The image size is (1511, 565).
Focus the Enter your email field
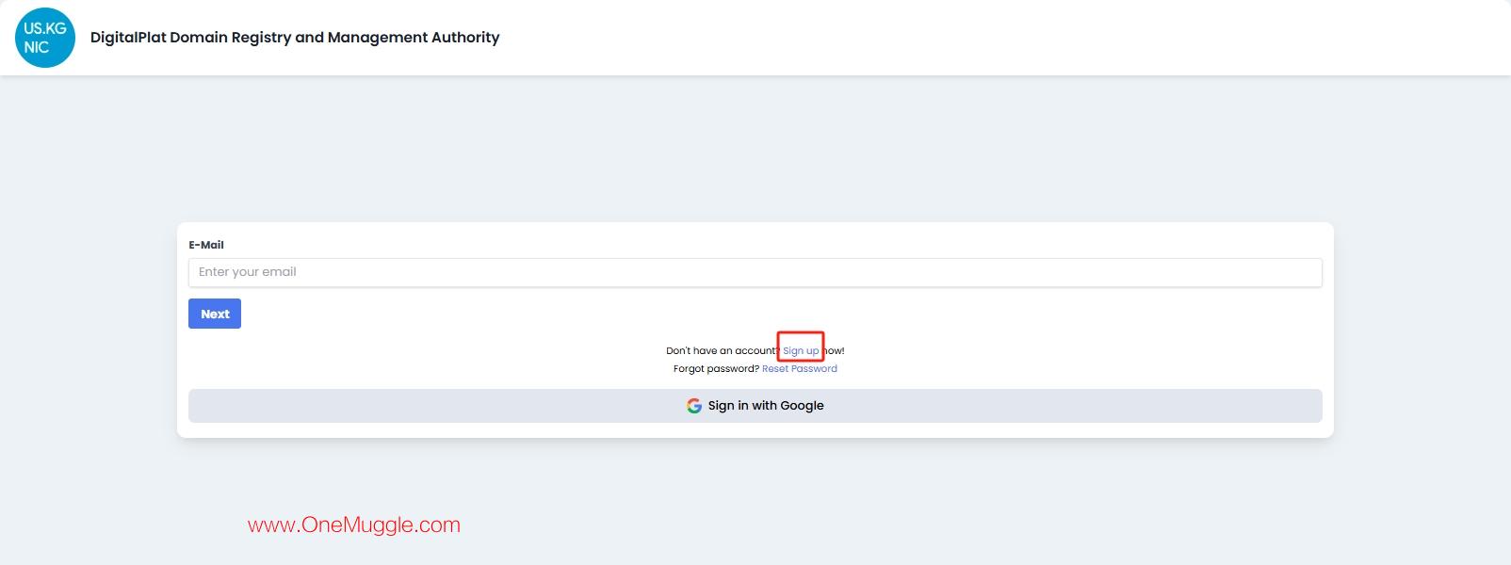755,272
